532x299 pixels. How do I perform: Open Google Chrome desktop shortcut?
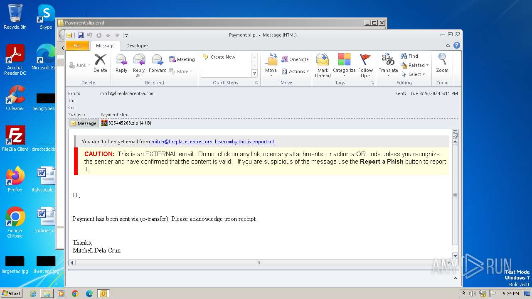coord(15,222)
